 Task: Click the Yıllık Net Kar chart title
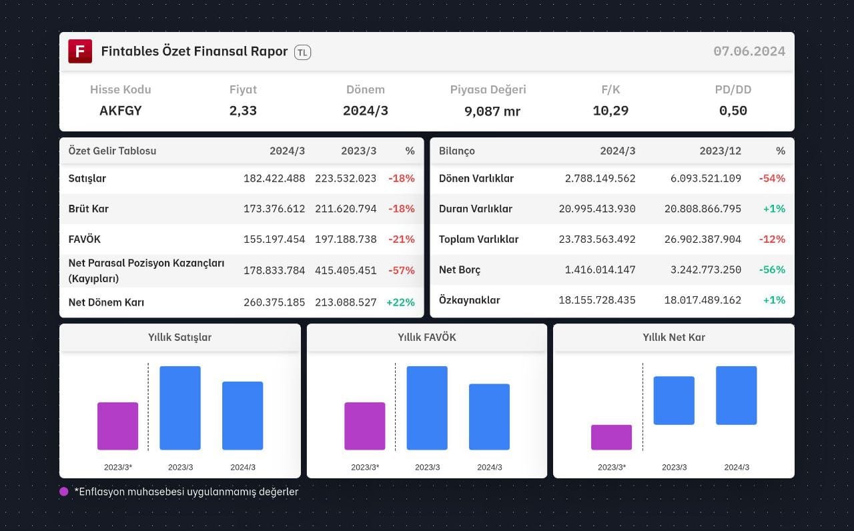coord(674,338)
